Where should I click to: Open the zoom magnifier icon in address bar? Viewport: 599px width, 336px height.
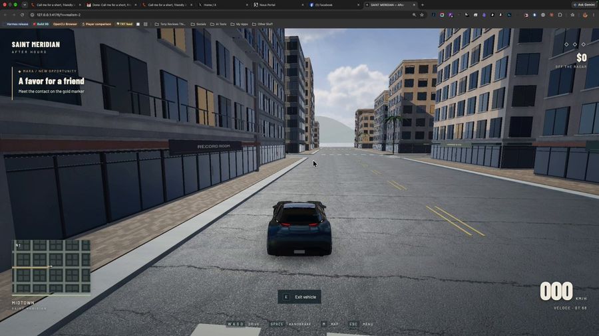pyautogui.click(x=414, y=15)
